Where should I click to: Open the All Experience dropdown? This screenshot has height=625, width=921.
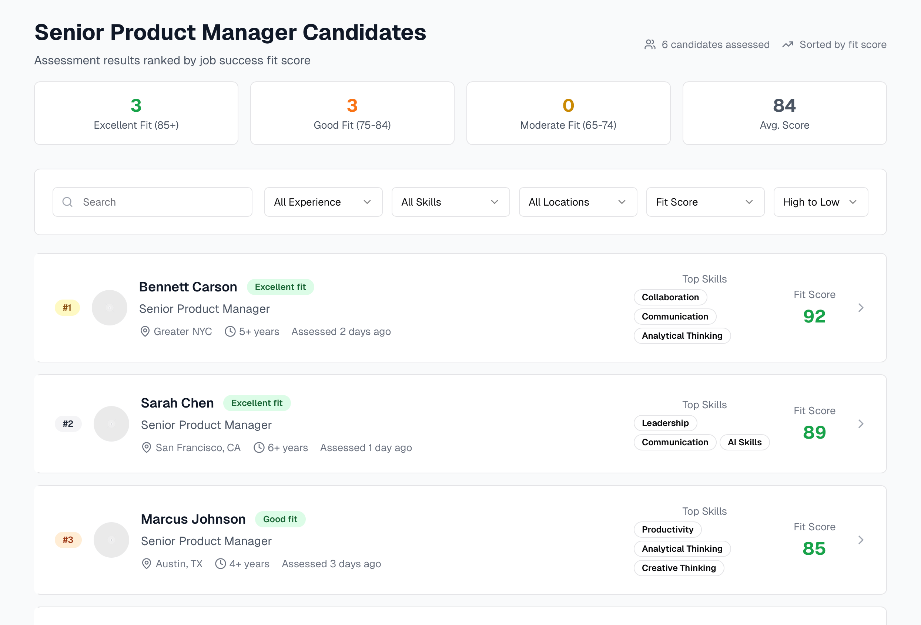[x=323, y=202]
